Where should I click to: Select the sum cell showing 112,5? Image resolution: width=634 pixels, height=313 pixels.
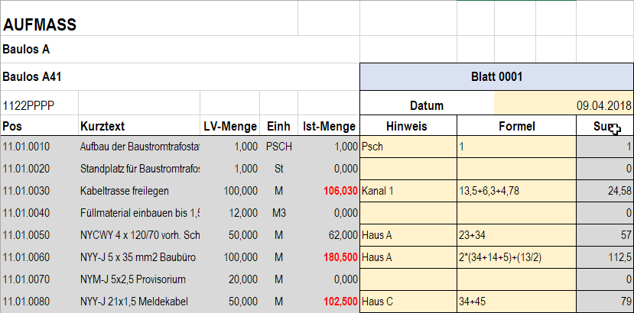(605, 257)
